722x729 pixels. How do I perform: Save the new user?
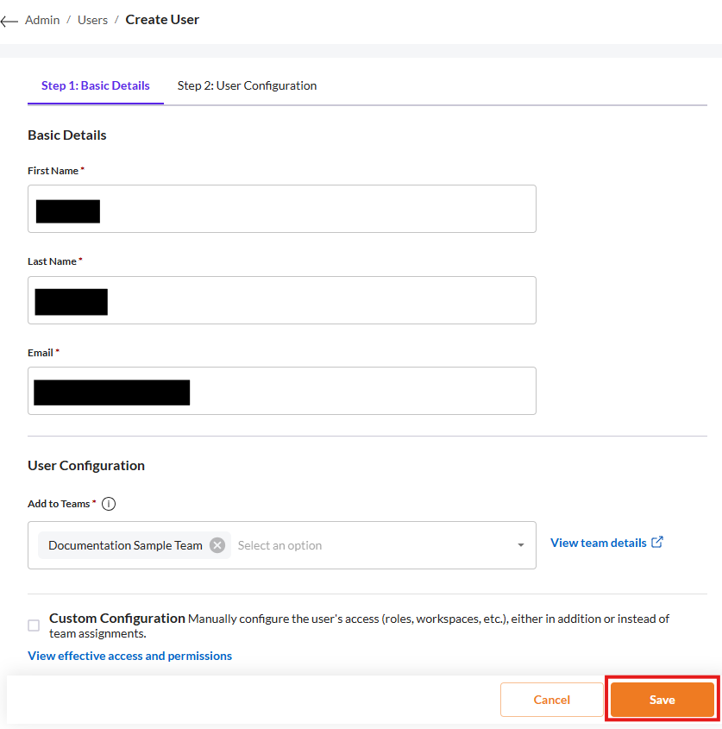pos(662,700)
